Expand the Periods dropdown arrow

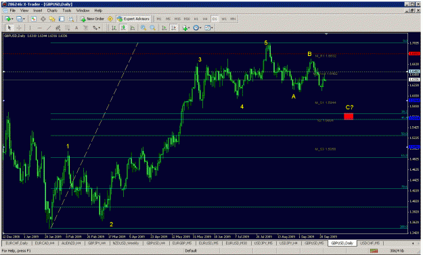tap(200, 28)
